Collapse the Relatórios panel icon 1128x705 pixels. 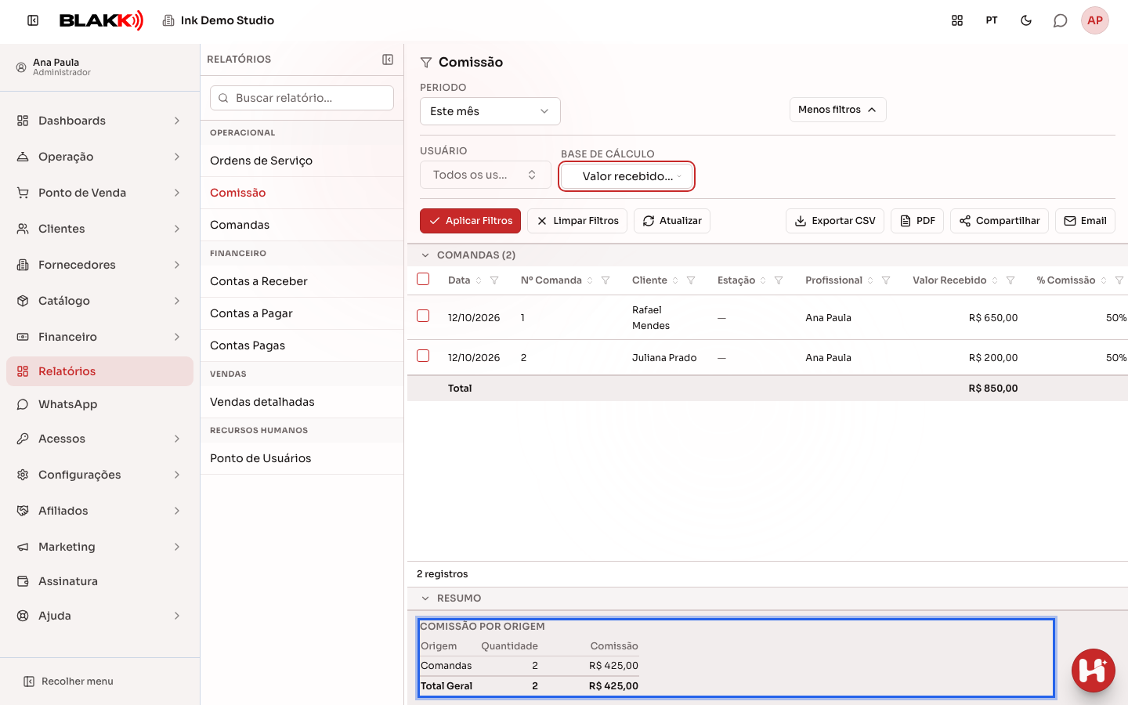tap(388, 60)
